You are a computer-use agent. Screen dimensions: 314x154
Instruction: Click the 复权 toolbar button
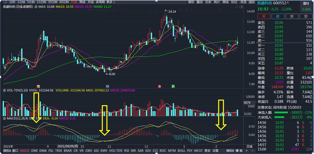pyautogui.click(x=191, y=2)
